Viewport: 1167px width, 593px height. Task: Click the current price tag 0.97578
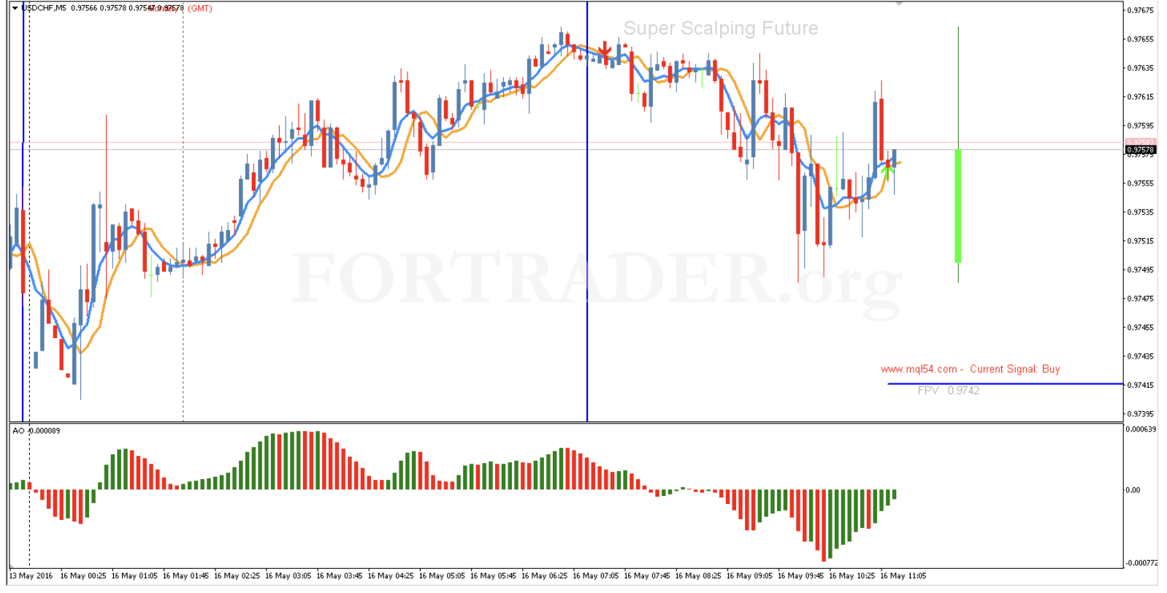tap(1140, 150)
